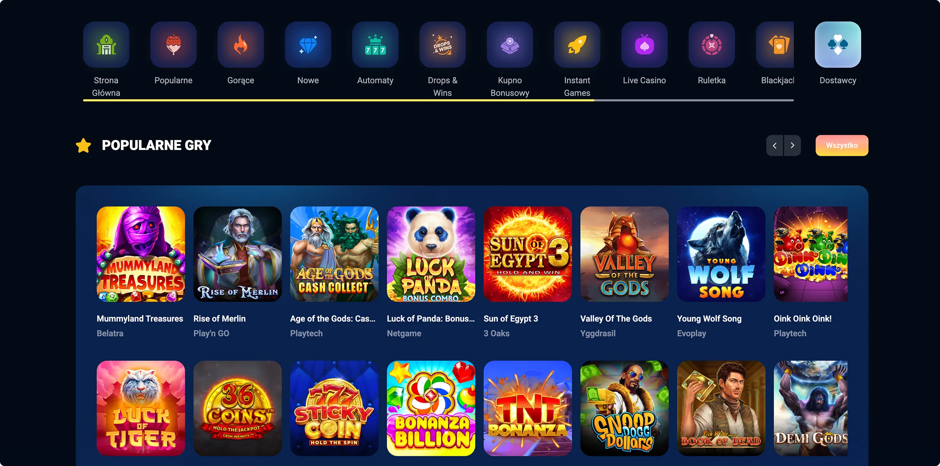This screenshot has width=940, height=466.
Task: Select the Popularne strawberry icon
Action: pos(173,45)
